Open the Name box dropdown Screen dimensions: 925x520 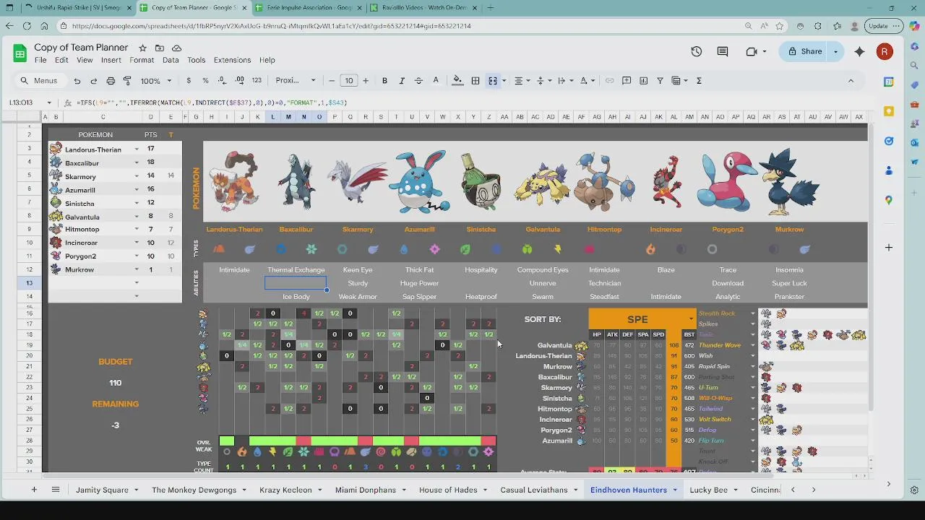coord(49,103)
